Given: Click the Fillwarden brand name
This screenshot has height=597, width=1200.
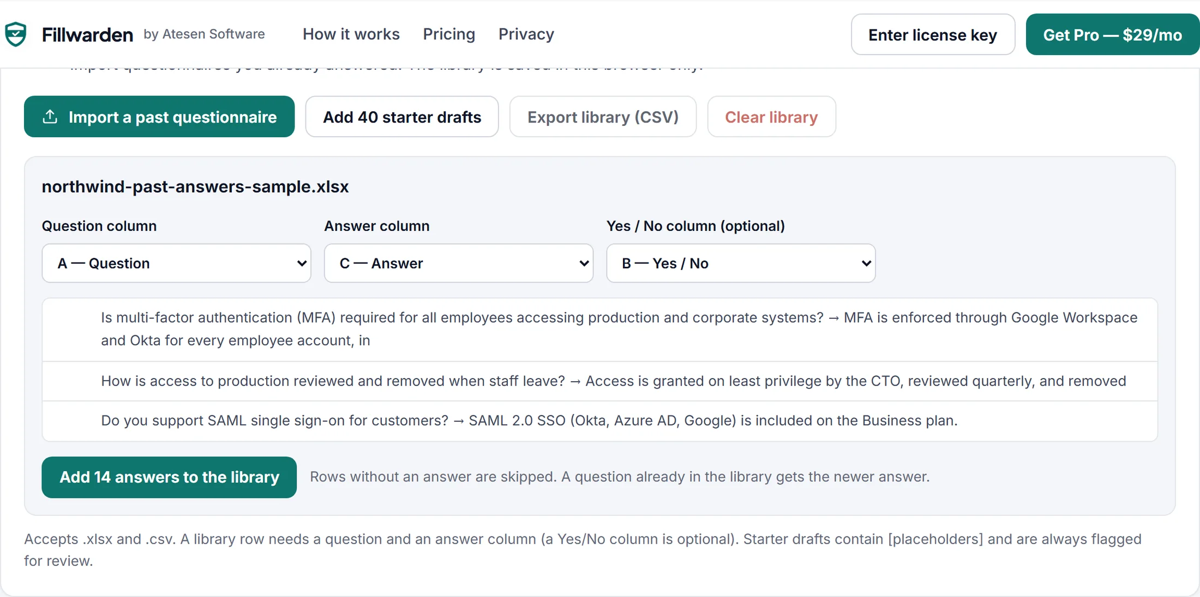Looking at the screenshot, I should coord(87,35).
